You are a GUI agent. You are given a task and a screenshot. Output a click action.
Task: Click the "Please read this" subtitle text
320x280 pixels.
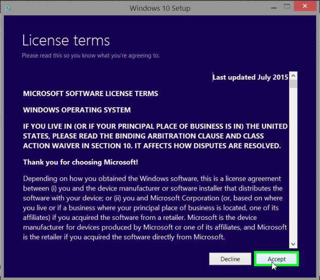tap(91, 55)
